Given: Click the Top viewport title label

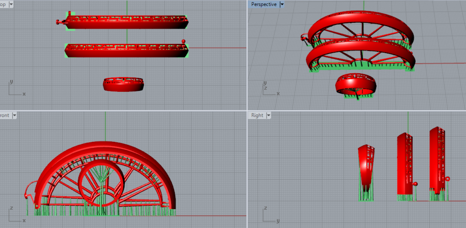Looking at the screenshot, I should tap(3, 4).
